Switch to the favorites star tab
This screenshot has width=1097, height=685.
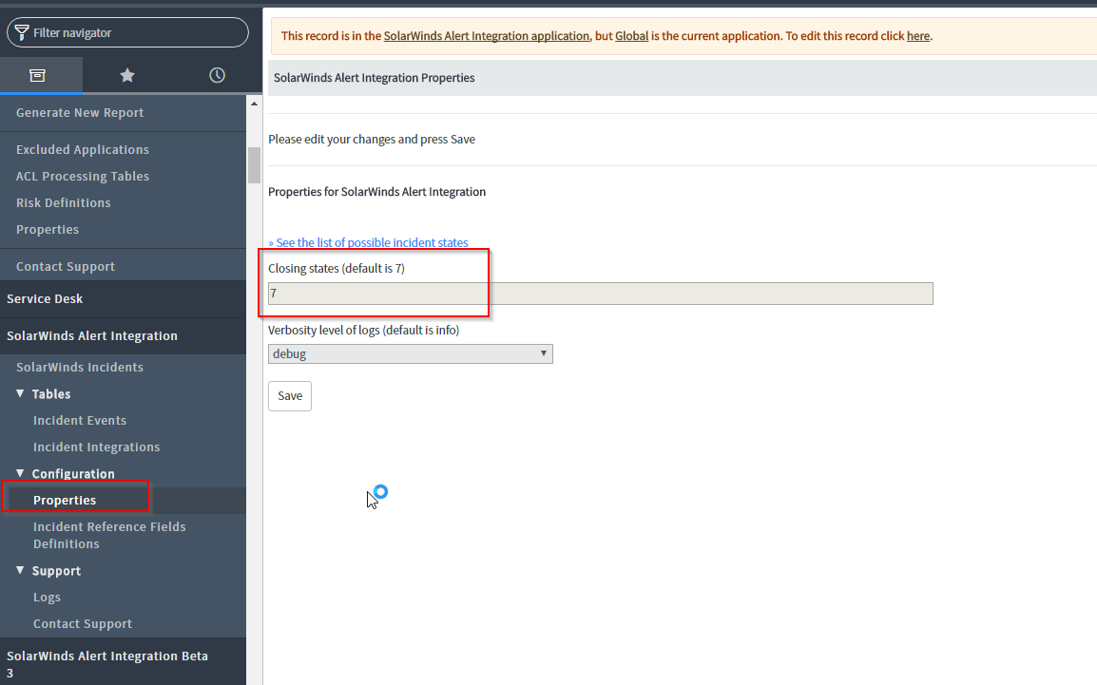click(x=126, y=75)
